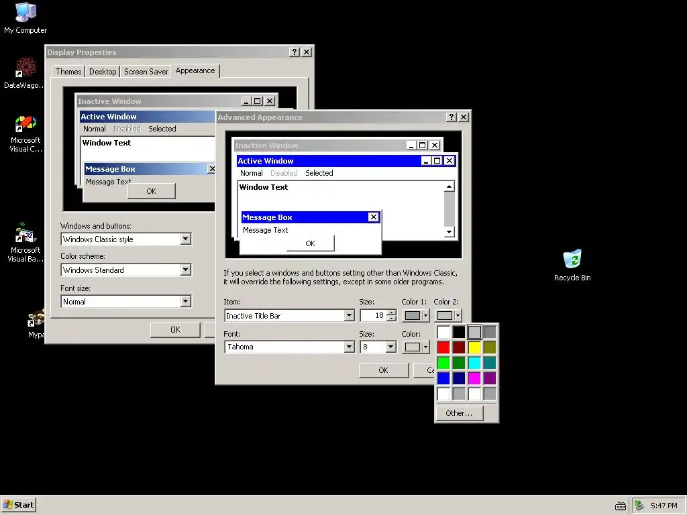Pick the bright green swatch
Image resolution: width=687 pixels, height=515 pixels.
tap(443, 363)
